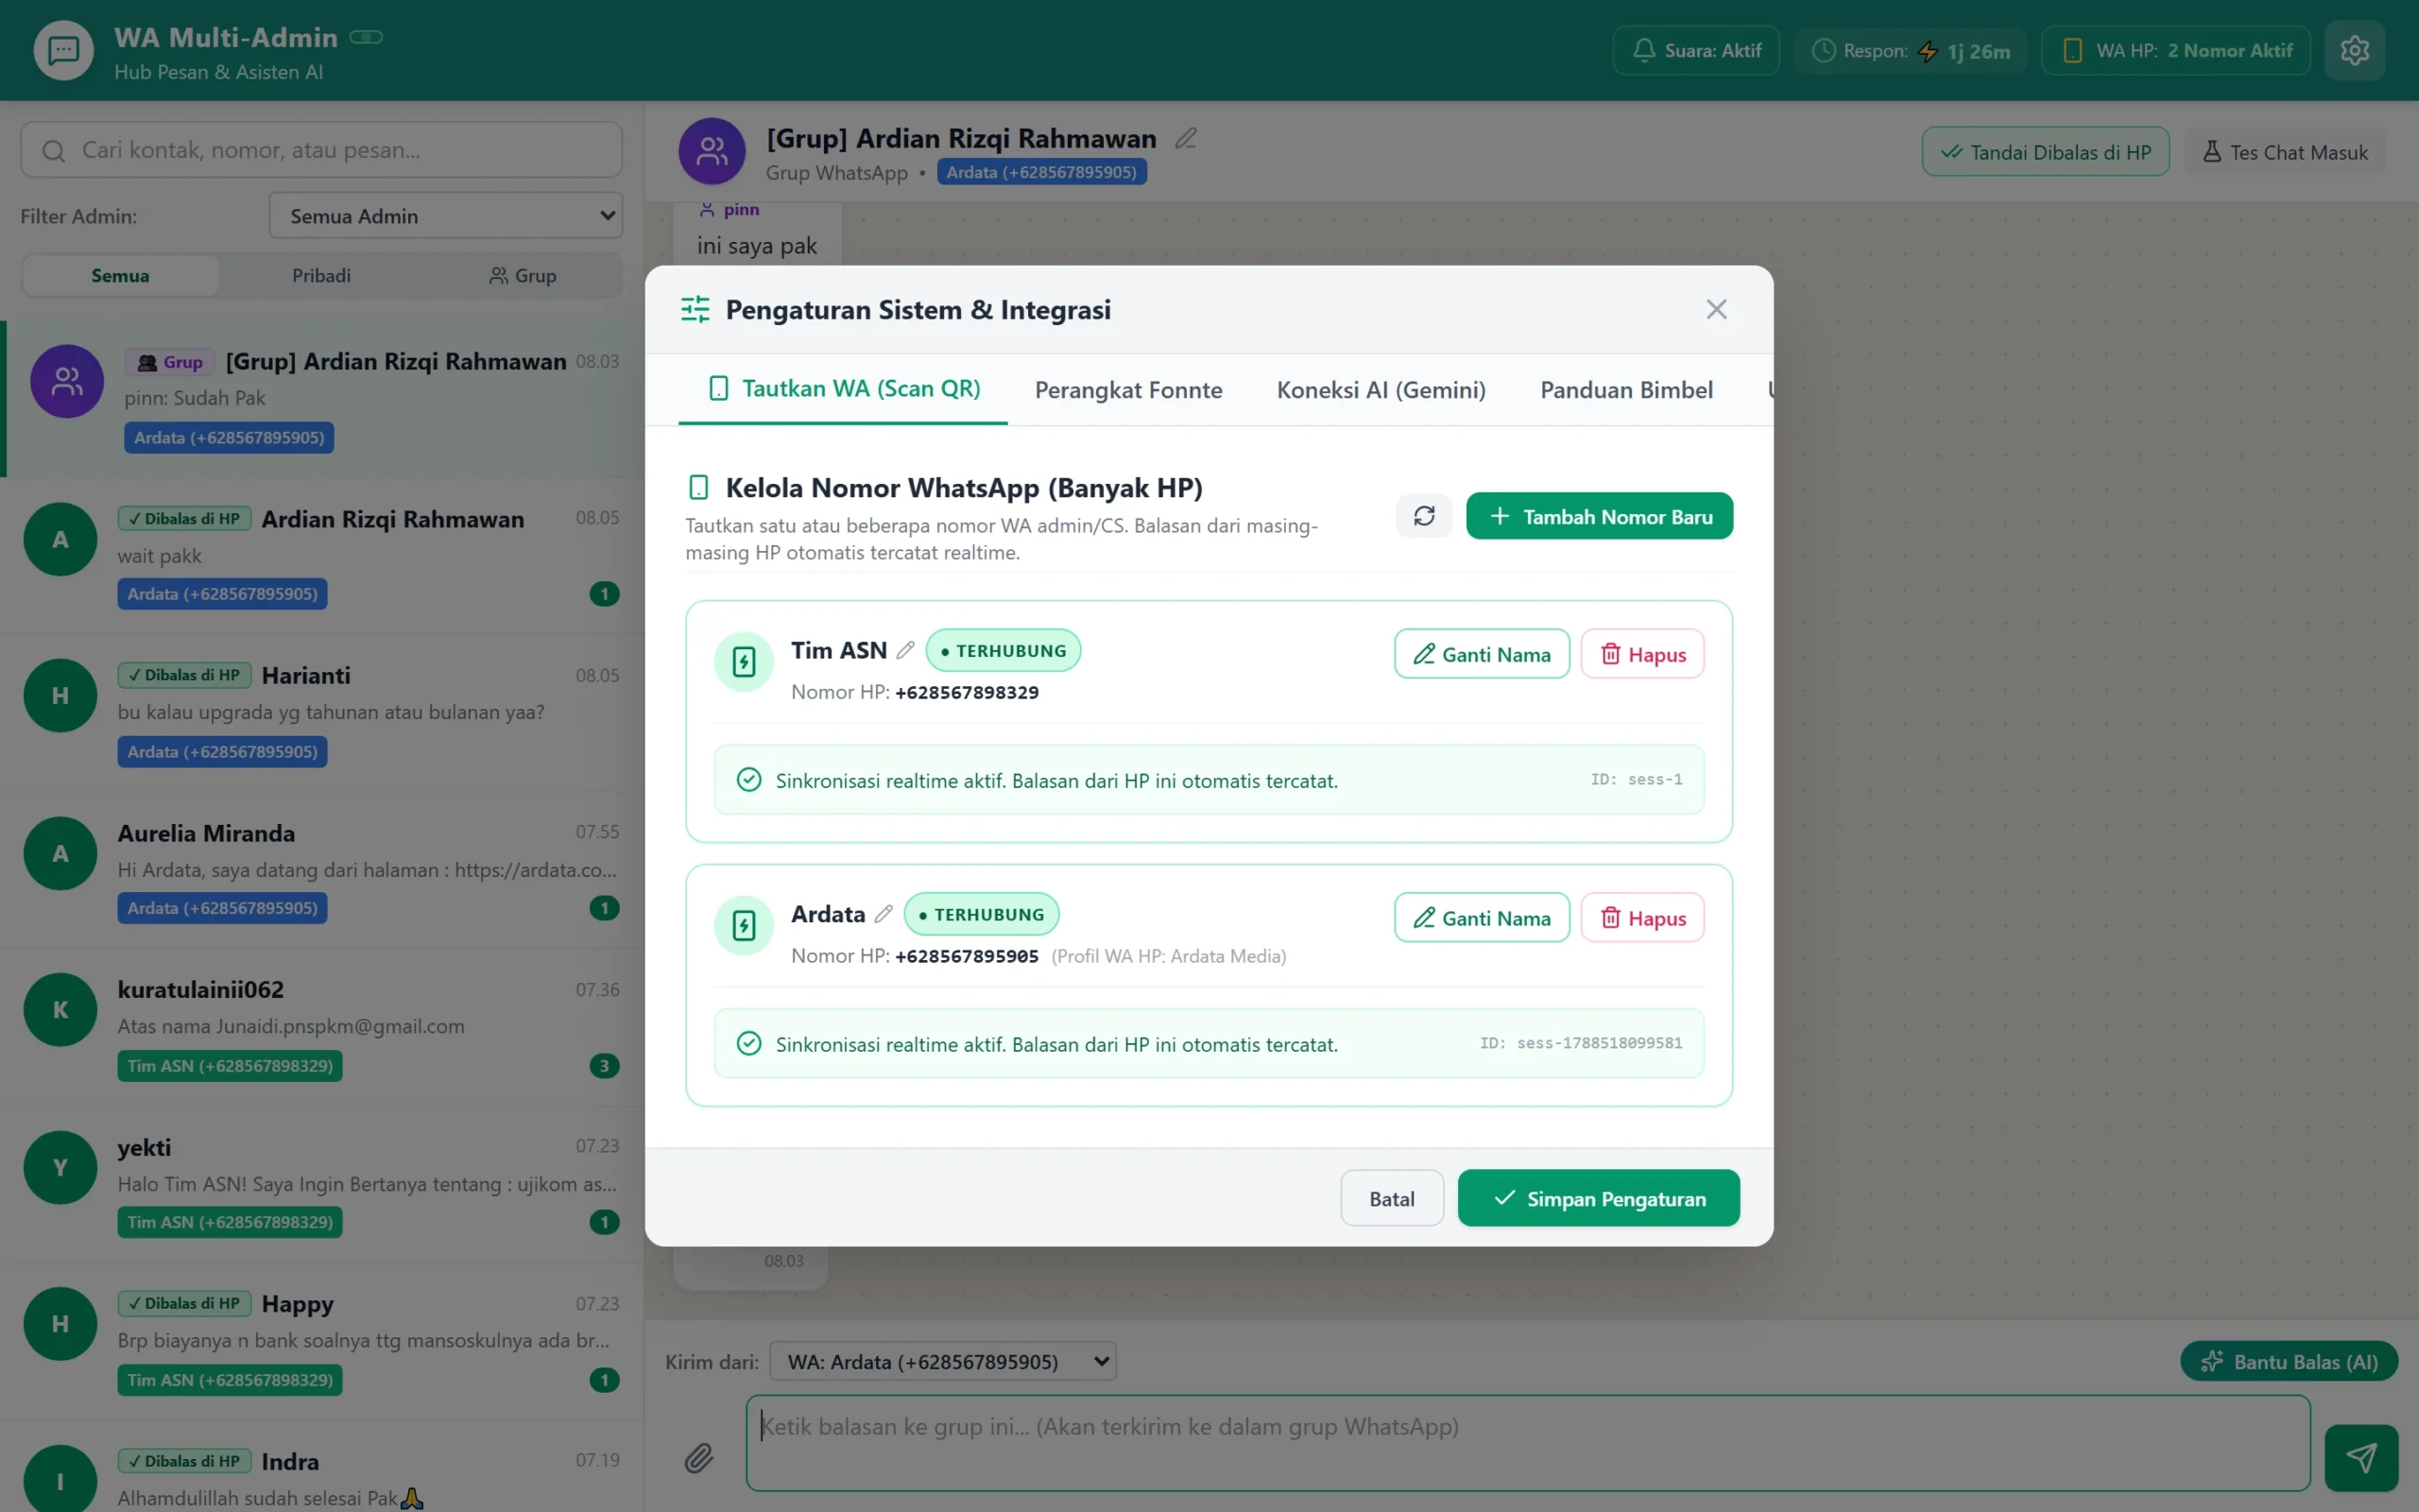Select the Grup filter option
2419x1512 pixels.
[522, 275]
